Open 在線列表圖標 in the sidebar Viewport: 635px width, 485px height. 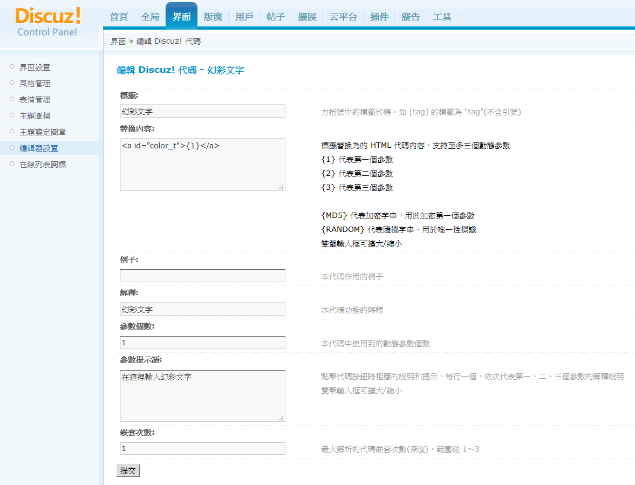43,165
